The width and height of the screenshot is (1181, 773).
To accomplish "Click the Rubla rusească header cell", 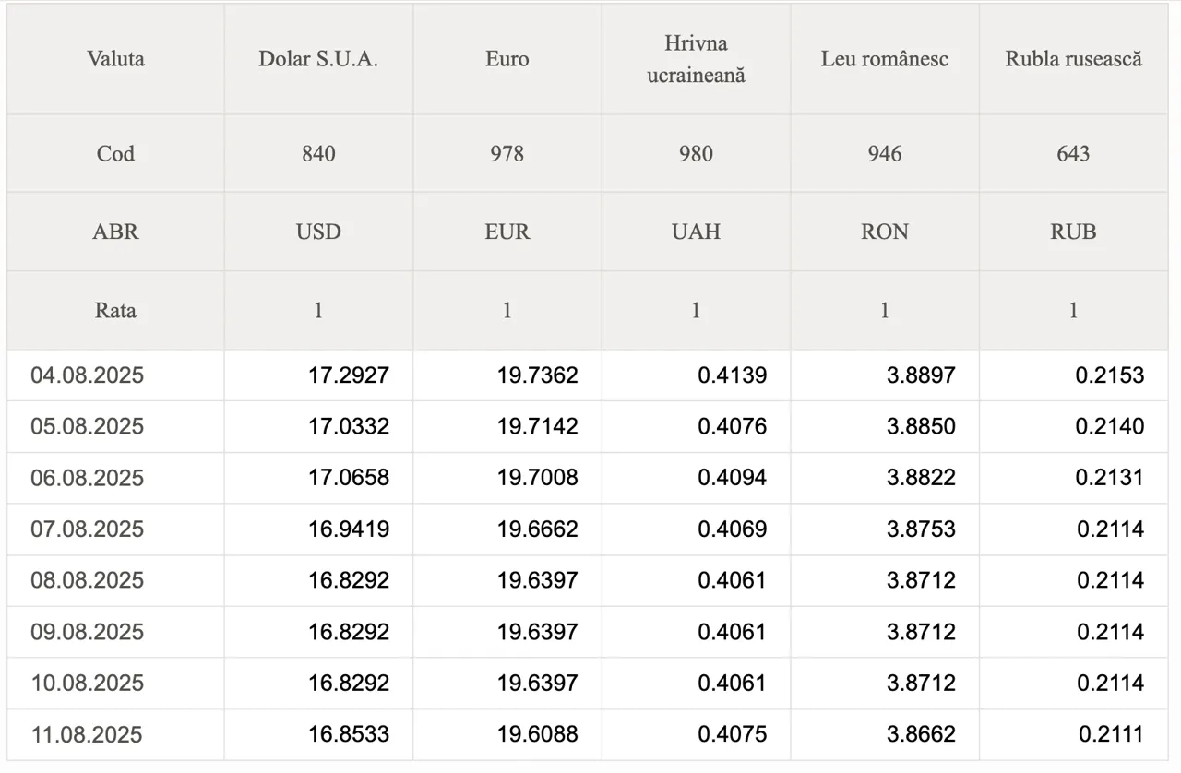I will point(1073,59).
